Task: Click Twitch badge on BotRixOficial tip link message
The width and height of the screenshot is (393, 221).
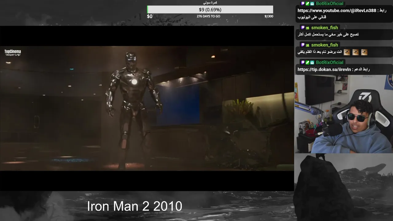Action: click(302, 63)
